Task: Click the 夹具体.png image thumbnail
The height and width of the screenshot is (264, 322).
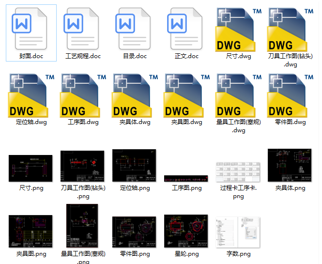Action: coord(290,166)
